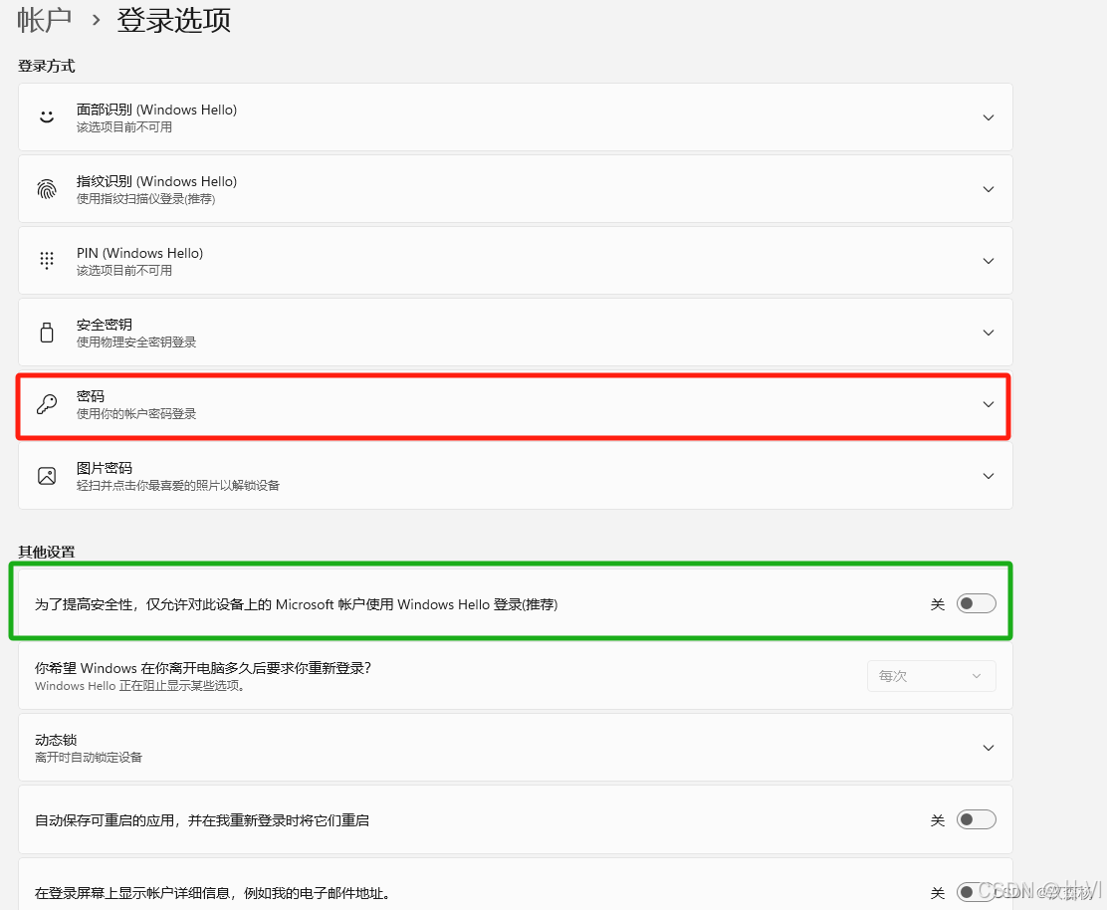Click the security key USB icon
Image resolution: width=1107 pixels, height=910 pixels.
click(x=47, y=333)
